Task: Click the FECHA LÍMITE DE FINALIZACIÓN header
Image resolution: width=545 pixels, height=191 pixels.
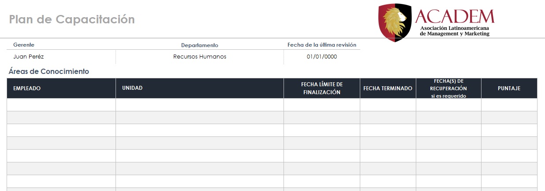Action: pos(322,88)
